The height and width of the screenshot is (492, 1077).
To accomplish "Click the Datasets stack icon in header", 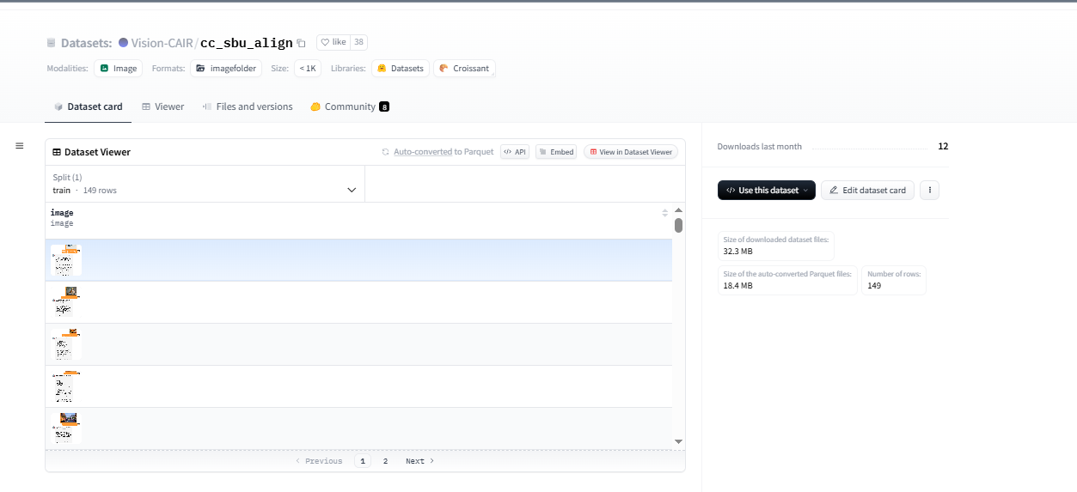I will pyautogui.click(x=52, y=43).
